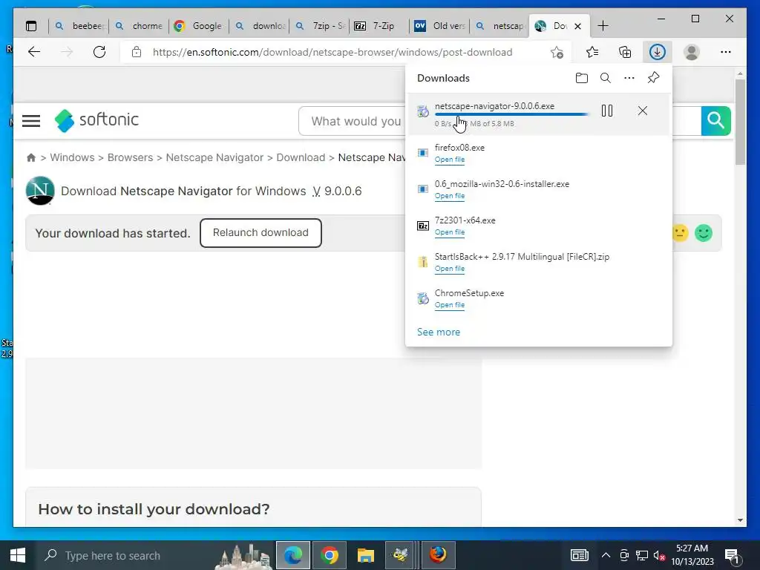Toggle the Downloads toolbar button
Screen dimensions: 760x570
point(658,52)
